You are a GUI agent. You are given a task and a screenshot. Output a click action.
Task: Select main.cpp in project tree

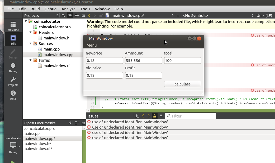point(51,49)
